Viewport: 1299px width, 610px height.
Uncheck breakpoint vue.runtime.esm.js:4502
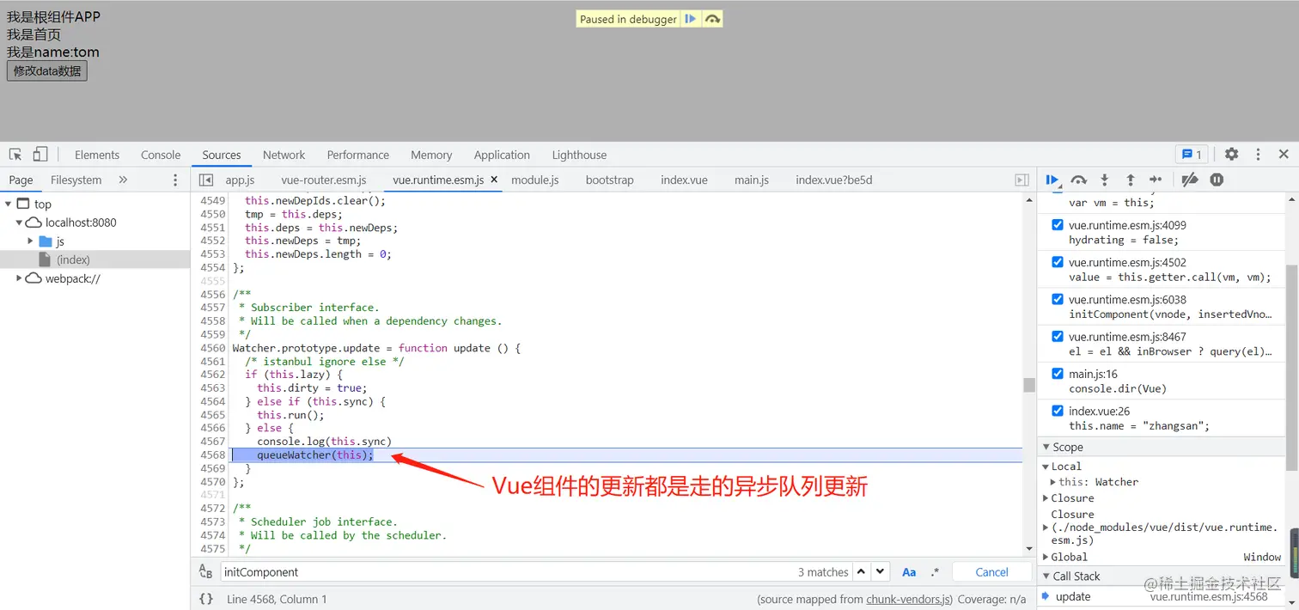pos(1058,262)
